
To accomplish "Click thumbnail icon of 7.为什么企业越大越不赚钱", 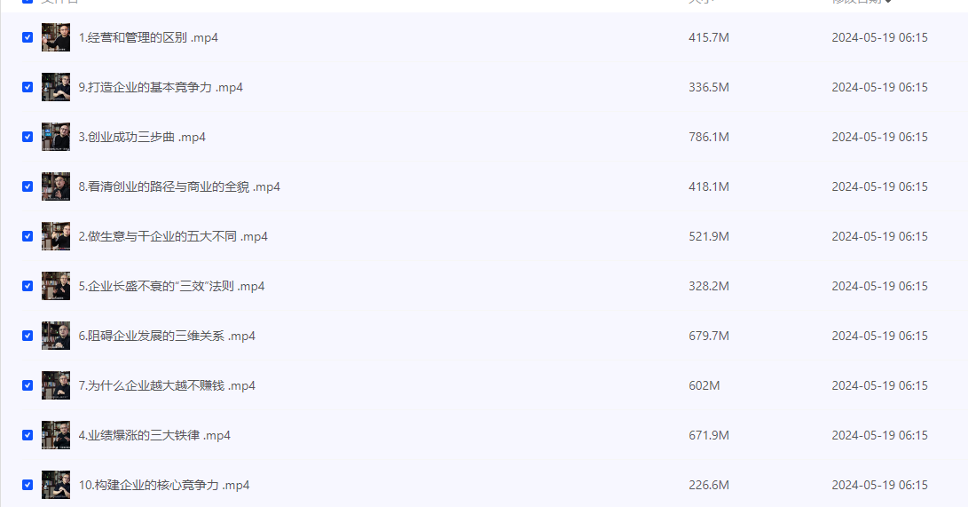I will click(x=56, y=385).
